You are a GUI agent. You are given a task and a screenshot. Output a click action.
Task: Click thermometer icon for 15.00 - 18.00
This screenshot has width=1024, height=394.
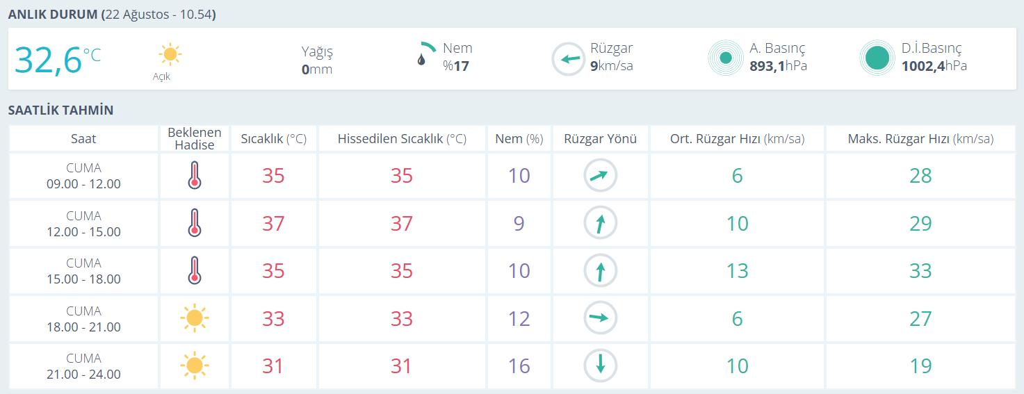[x=194, y=271]
